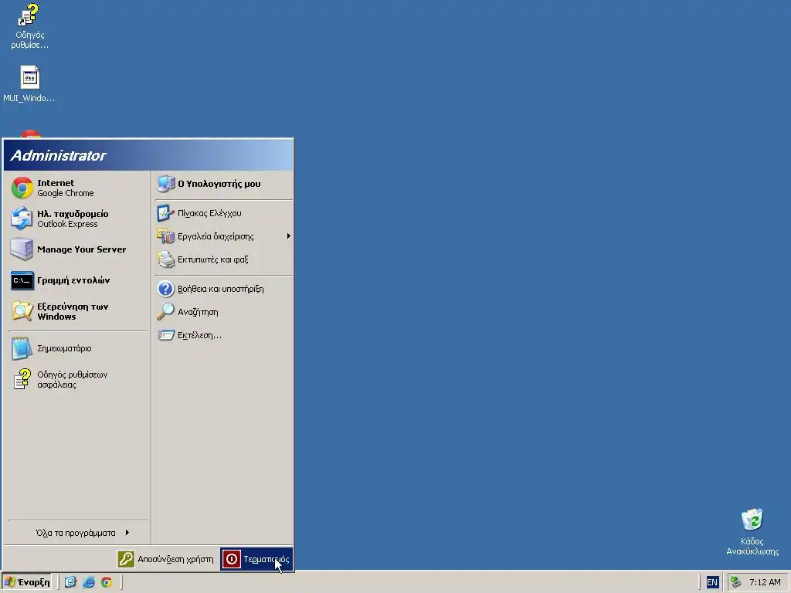Image resolution: width=791 pixels, height=593 pixels.
Task: Open Βοήθεια και υποστήριξη
Action: 223,289
